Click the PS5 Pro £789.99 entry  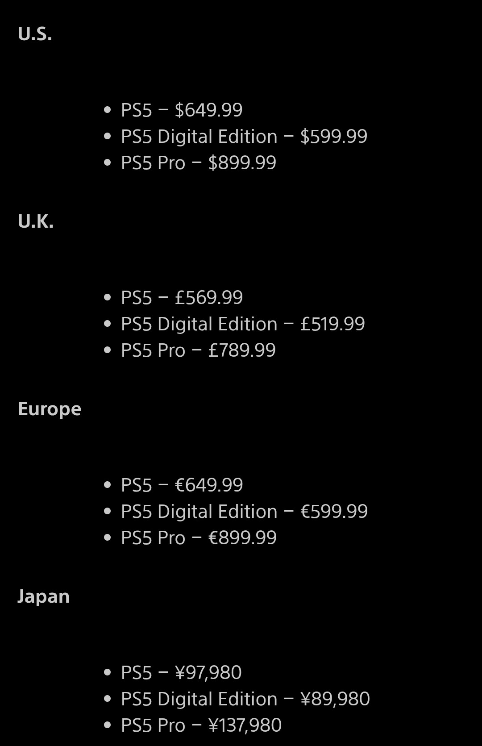(x=198, y=350)
